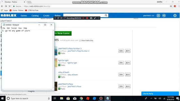Open the Roblox browser extension icon

point(175,6)
